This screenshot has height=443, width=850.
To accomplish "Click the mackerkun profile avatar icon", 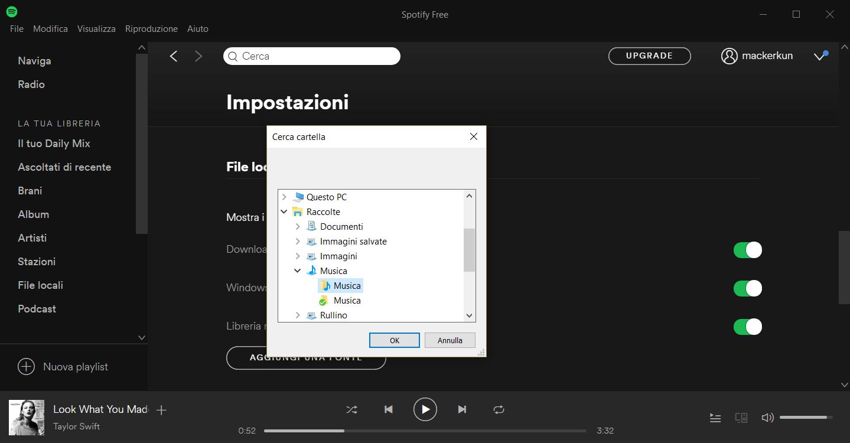I will pos(729,56).
